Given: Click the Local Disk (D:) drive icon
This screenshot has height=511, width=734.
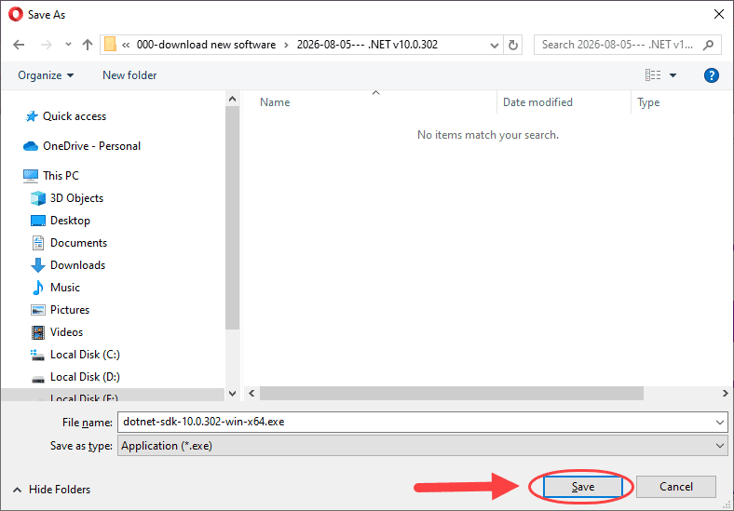Looking at the screenshot, I should (38, 379).
